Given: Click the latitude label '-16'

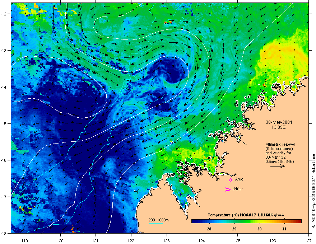Looking at the screenshot, I should point(4,160).
